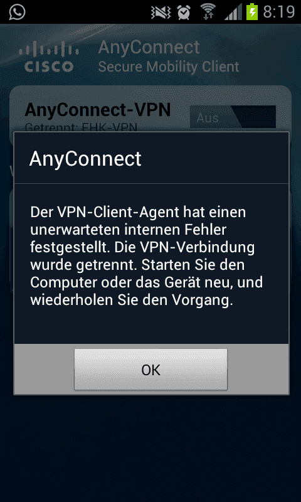Tap the dimmed area below the dialog
The image size is (301, 502).
click(150, 448)
